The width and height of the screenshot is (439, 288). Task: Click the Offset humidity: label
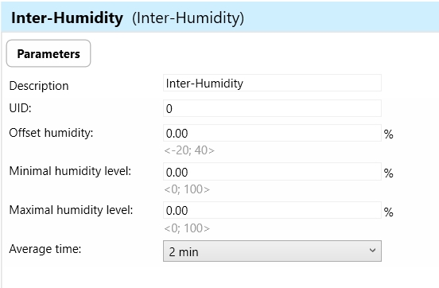click(51, 133)
